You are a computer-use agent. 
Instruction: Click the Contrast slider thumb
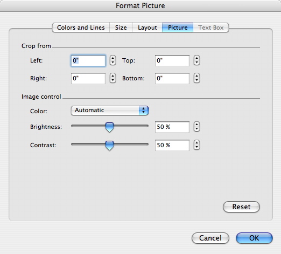pos(109,146)
